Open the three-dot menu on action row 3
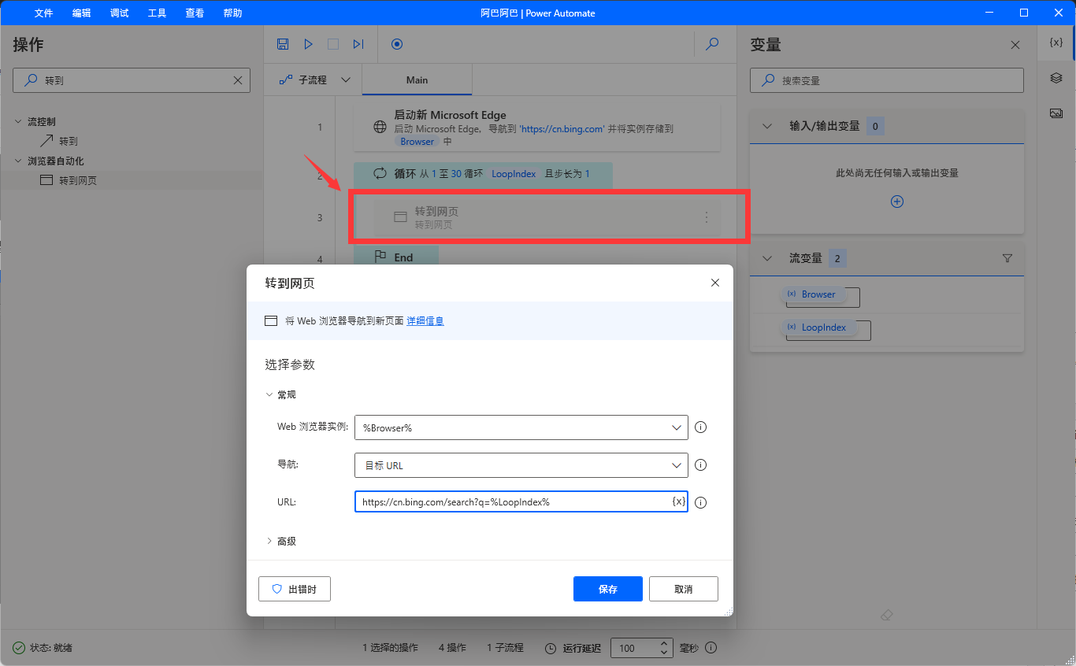Image resolution: width=1076 pixels, height=666 pixels. click(x=707, y=217)
